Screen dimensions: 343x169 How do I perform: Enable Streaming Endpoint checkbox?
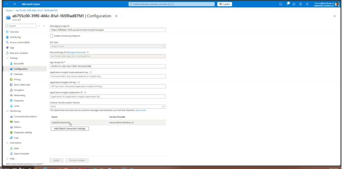point(52,36)
